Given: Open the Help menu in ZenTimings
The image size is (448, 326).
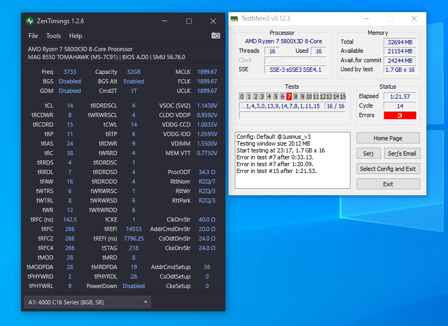Looking at the screenshot, I should (x=75, y=36).
